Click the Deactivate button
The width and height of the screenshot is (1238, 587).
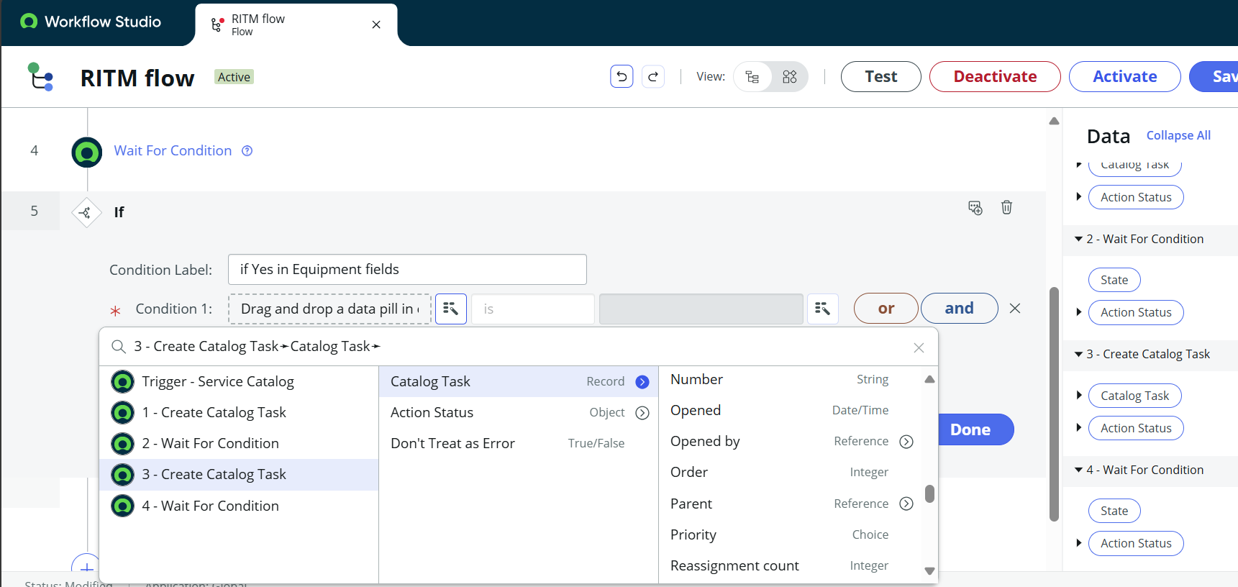[995, 76]
